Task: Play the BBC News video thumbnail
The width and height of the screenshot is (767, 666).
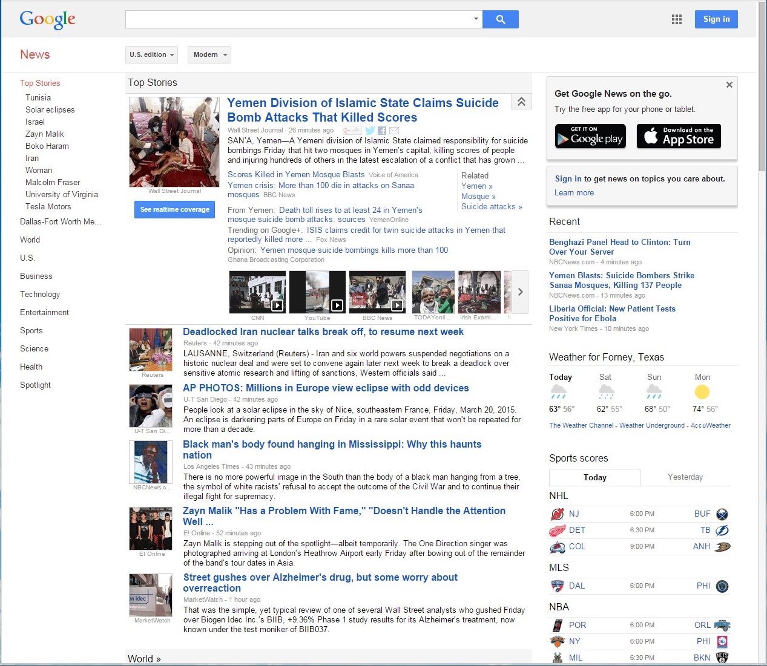Action: 377,292
